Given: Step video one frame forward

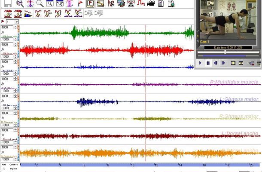Looking at the screenshot, I should [x=223, y=63].
